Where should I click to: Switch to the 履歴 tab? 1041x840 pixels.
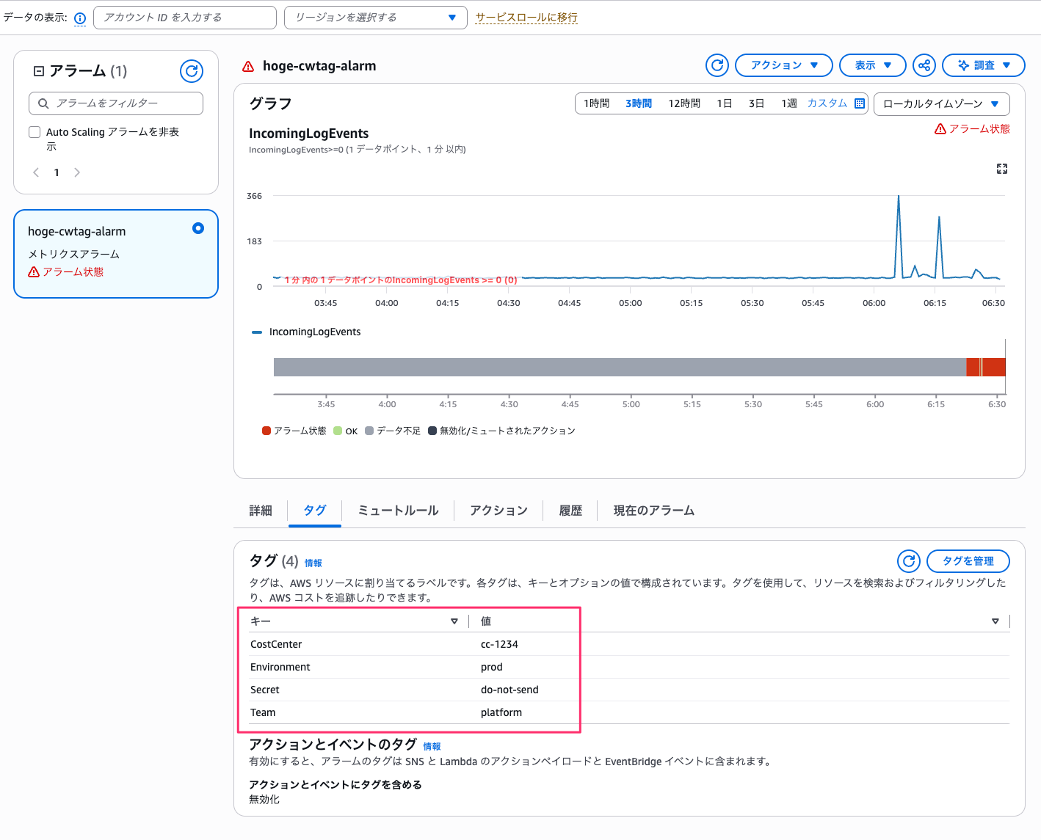click(x=570, y=511)
